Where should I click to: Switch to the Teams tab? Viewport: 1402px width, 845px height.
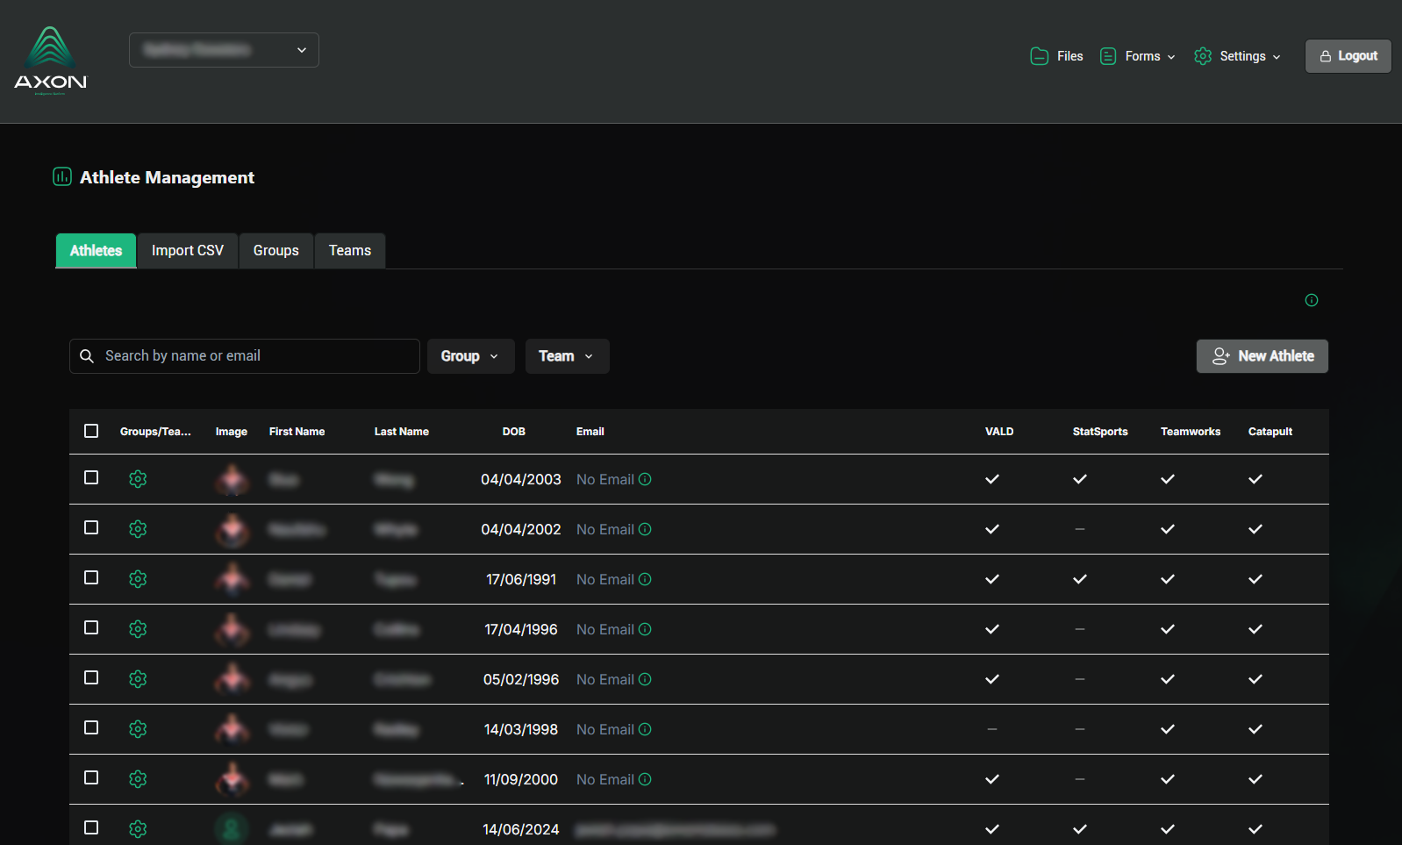click(x=350, y=251)
